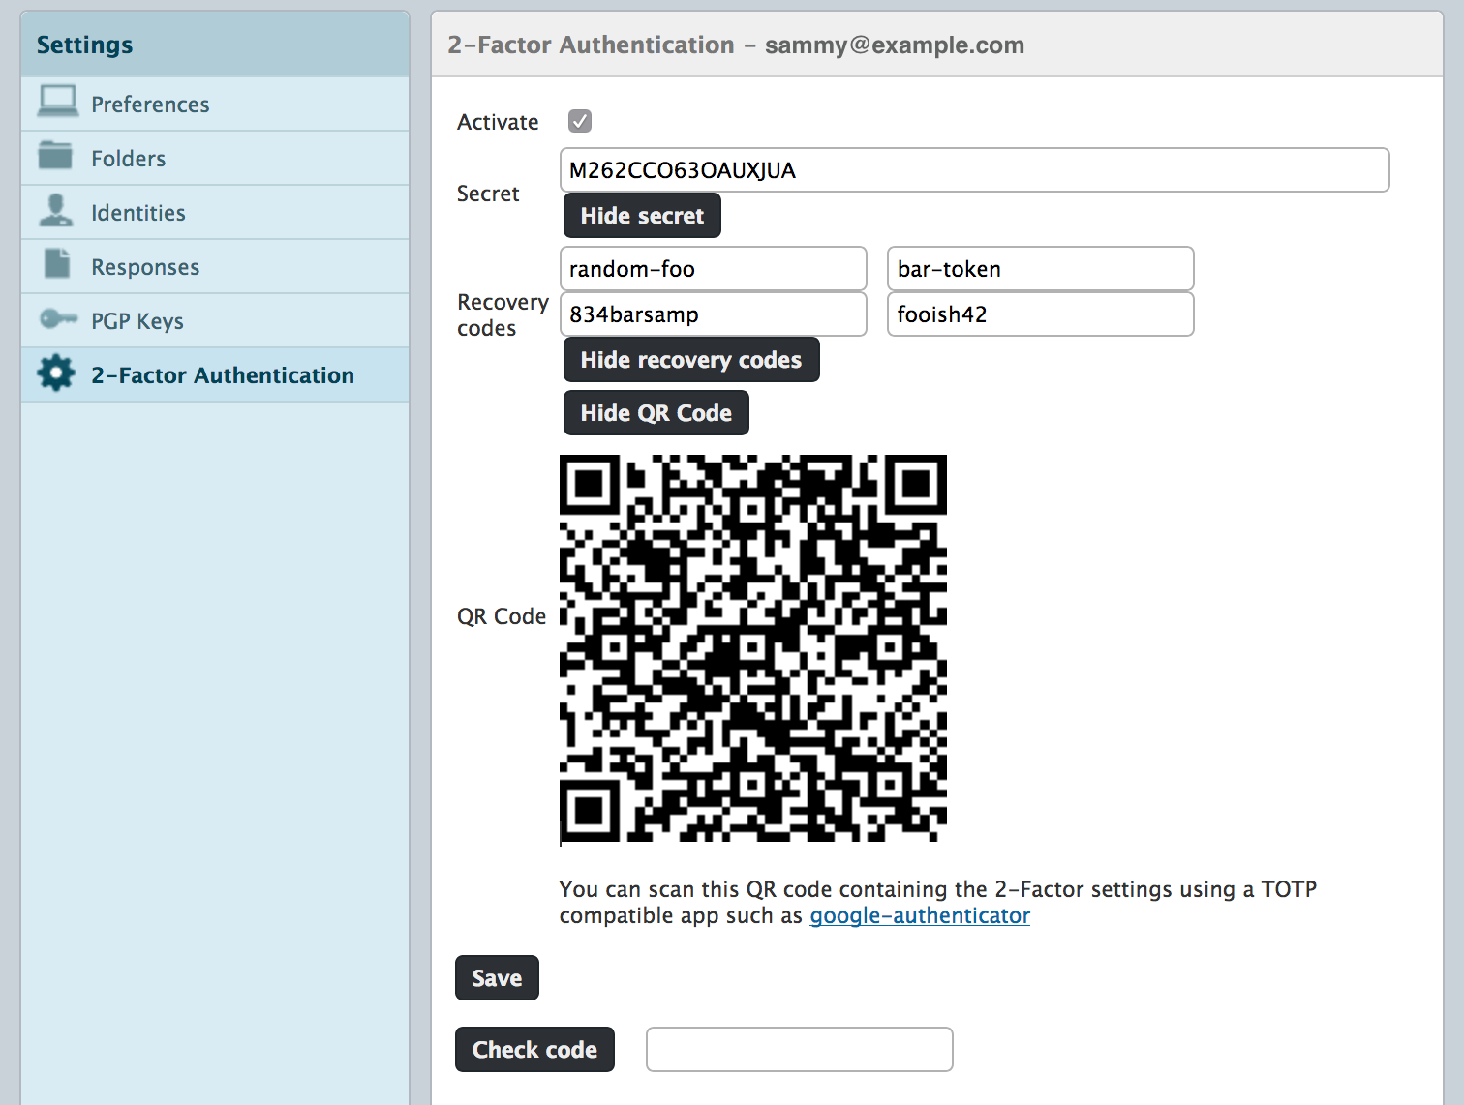The width and height of the screenshot is (1464, 1105).
Task: Click the PGP Keys key icon
Action: [x=58, y=318]
